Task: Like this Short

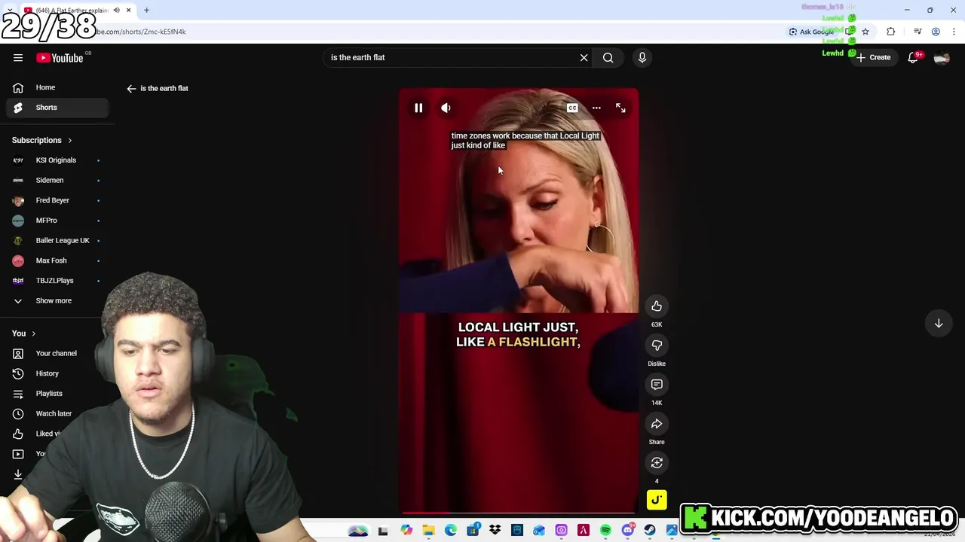Action: coord(657,306)
